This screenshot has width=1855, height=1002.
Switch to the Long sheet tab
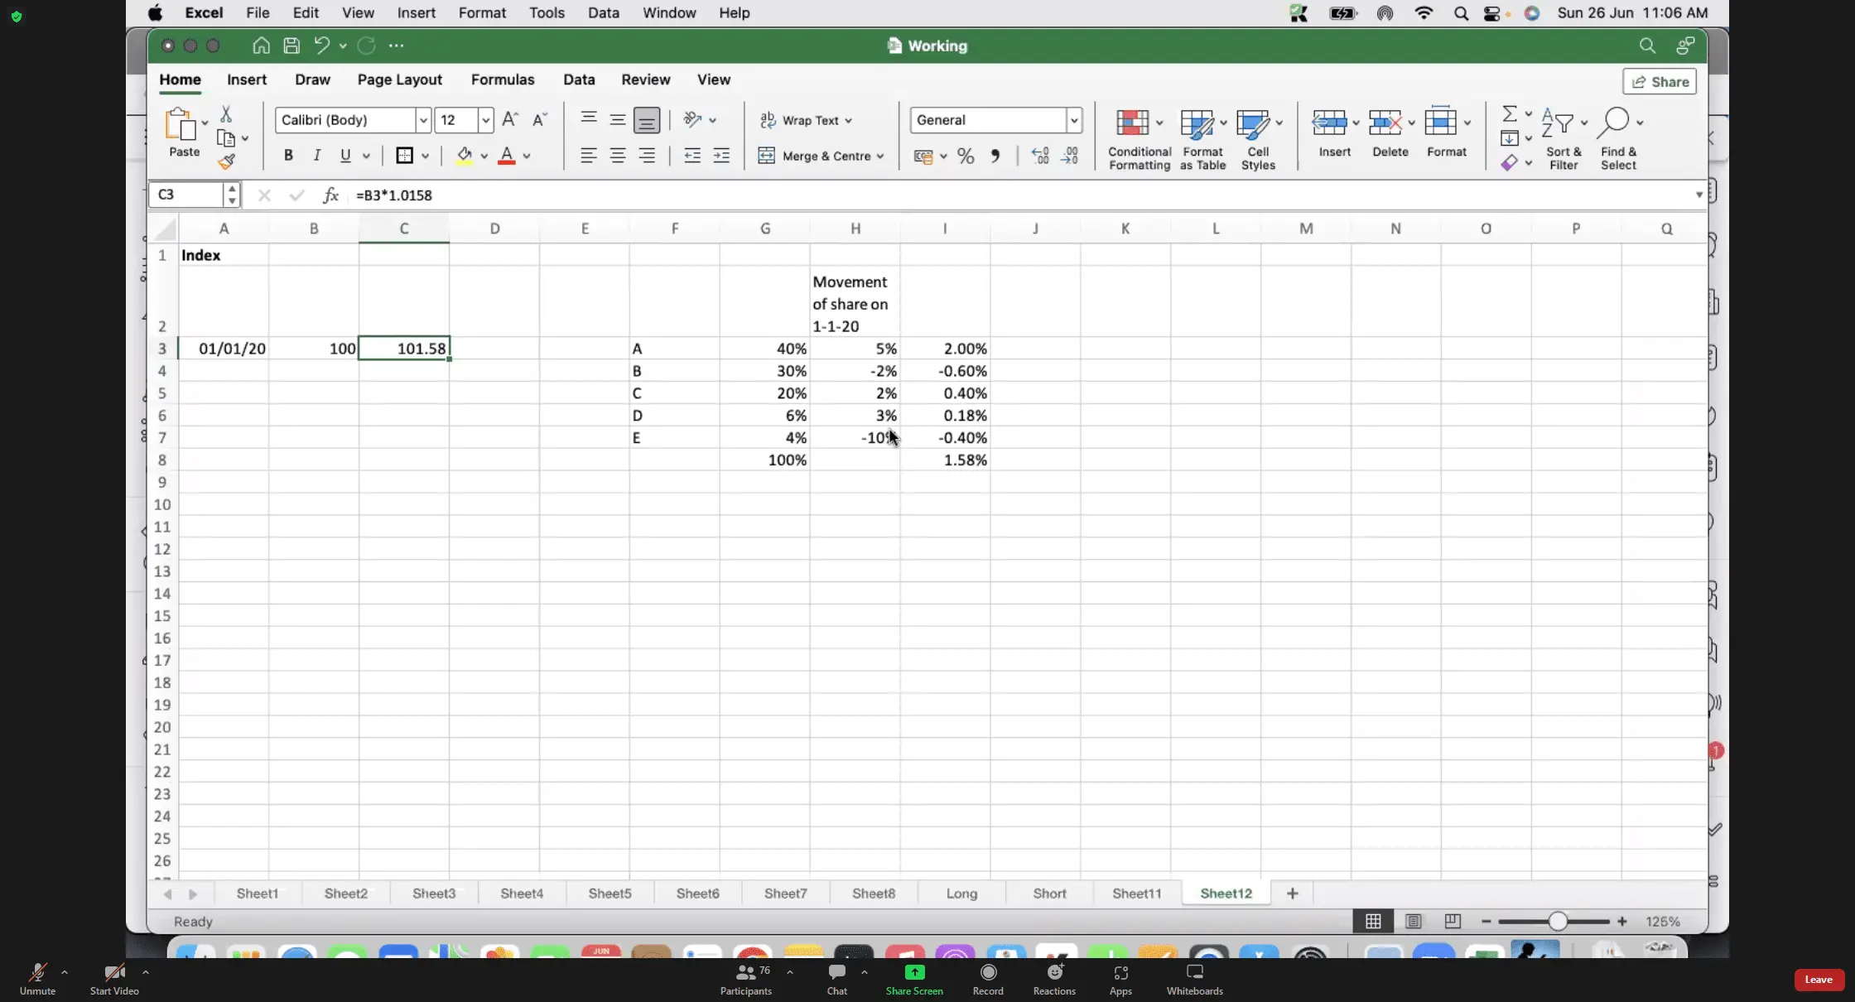click(x=961, y=894)
